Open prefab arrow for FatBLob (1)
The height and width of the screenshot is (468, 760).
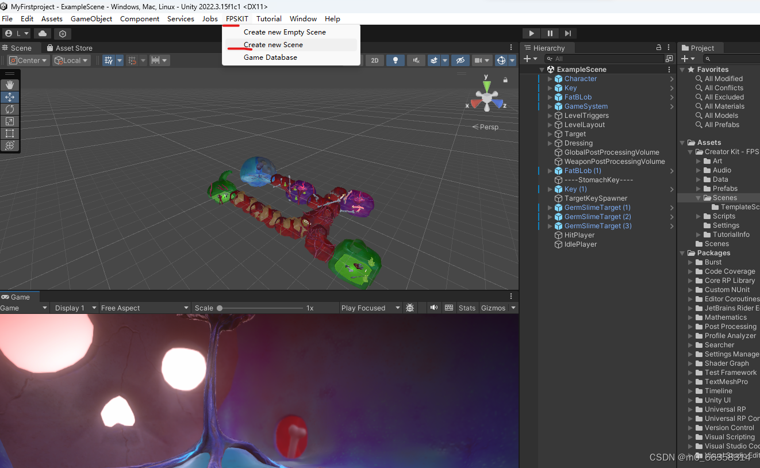(x=671, y=171)
